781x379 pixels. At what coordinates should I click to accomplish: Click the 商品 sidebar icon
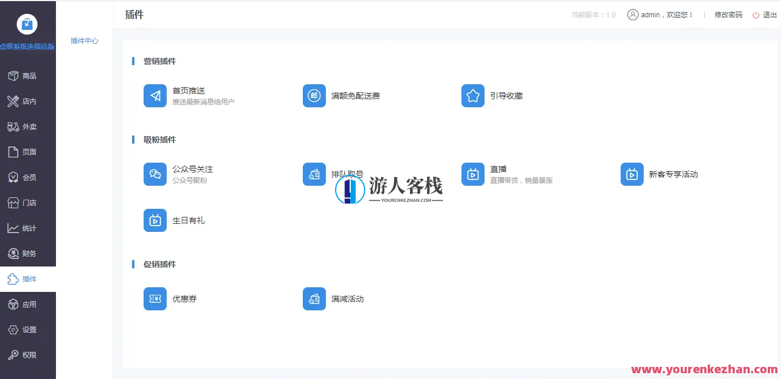[13, 76]
